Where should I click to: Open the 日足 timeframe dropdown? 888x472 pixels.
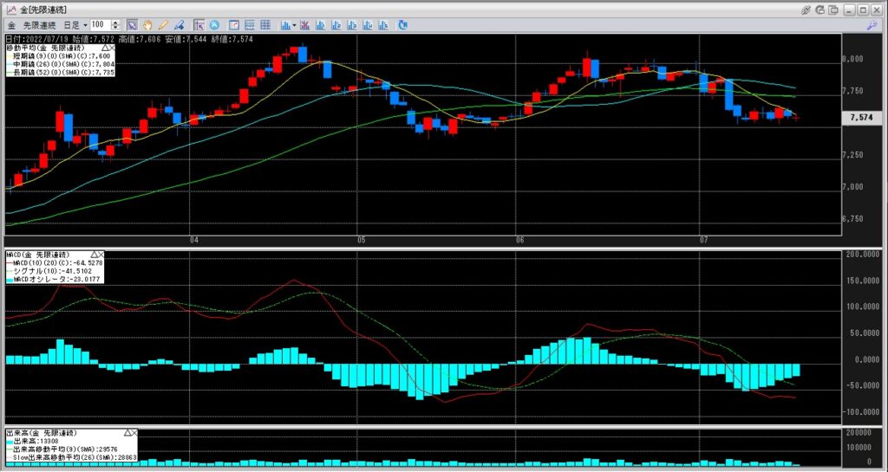pos(84,25)
